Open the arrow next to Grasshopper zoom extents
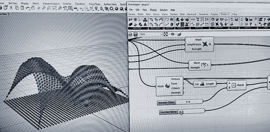The image size is (270, 132). tap(169, 34)
